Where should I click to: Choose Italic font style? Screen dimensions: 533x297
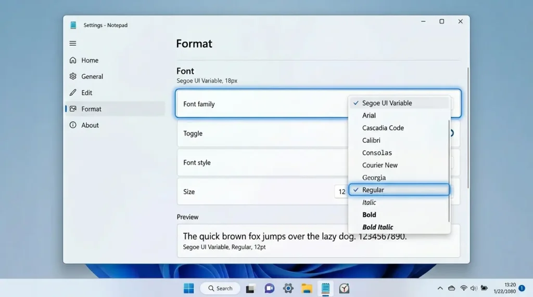point(399,203)
